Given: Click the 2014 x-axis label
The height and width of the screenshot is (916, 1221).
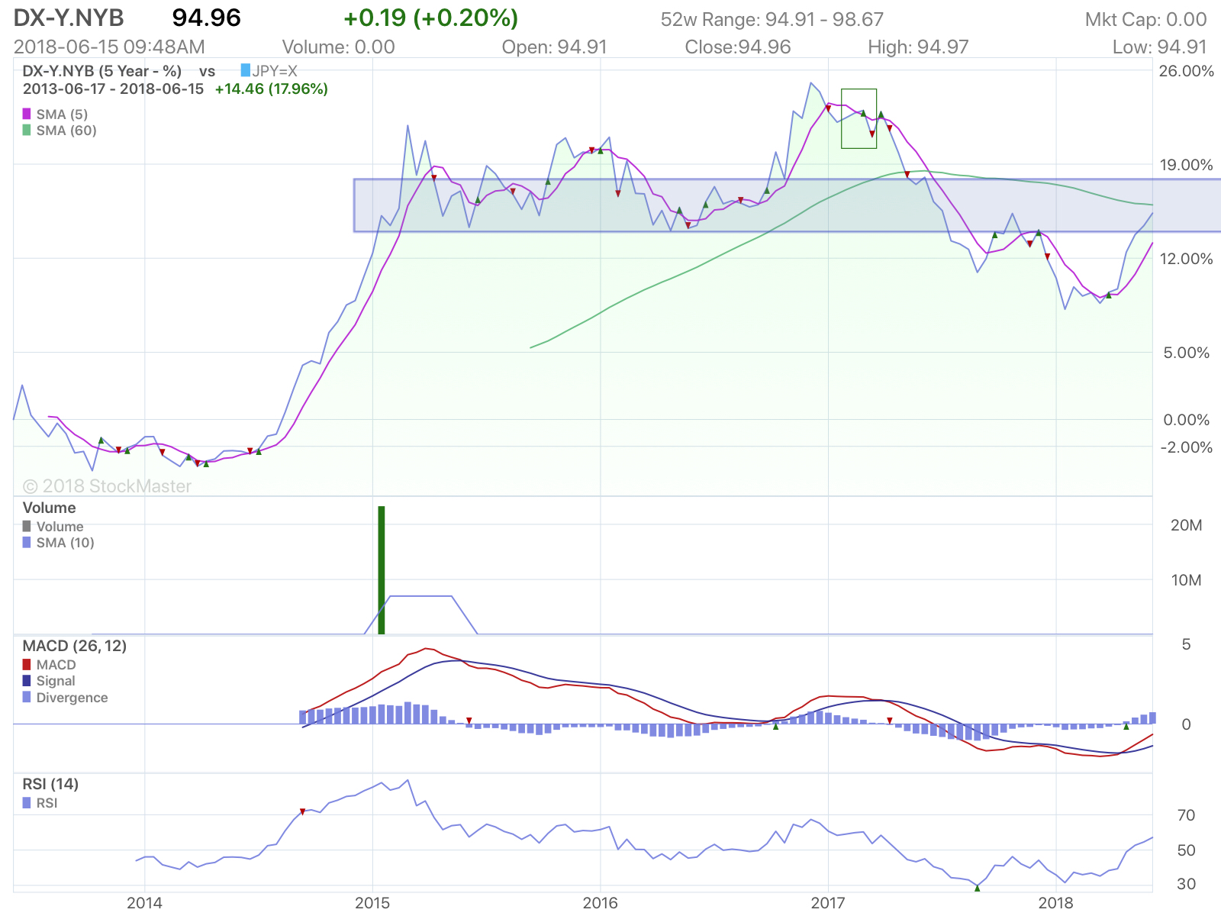Looking at the screenshot, I should click(x=144, y=903).
